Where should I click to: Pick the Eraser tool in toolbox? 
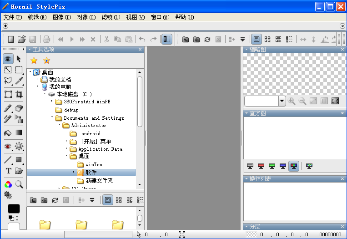[x=19, y=108]
